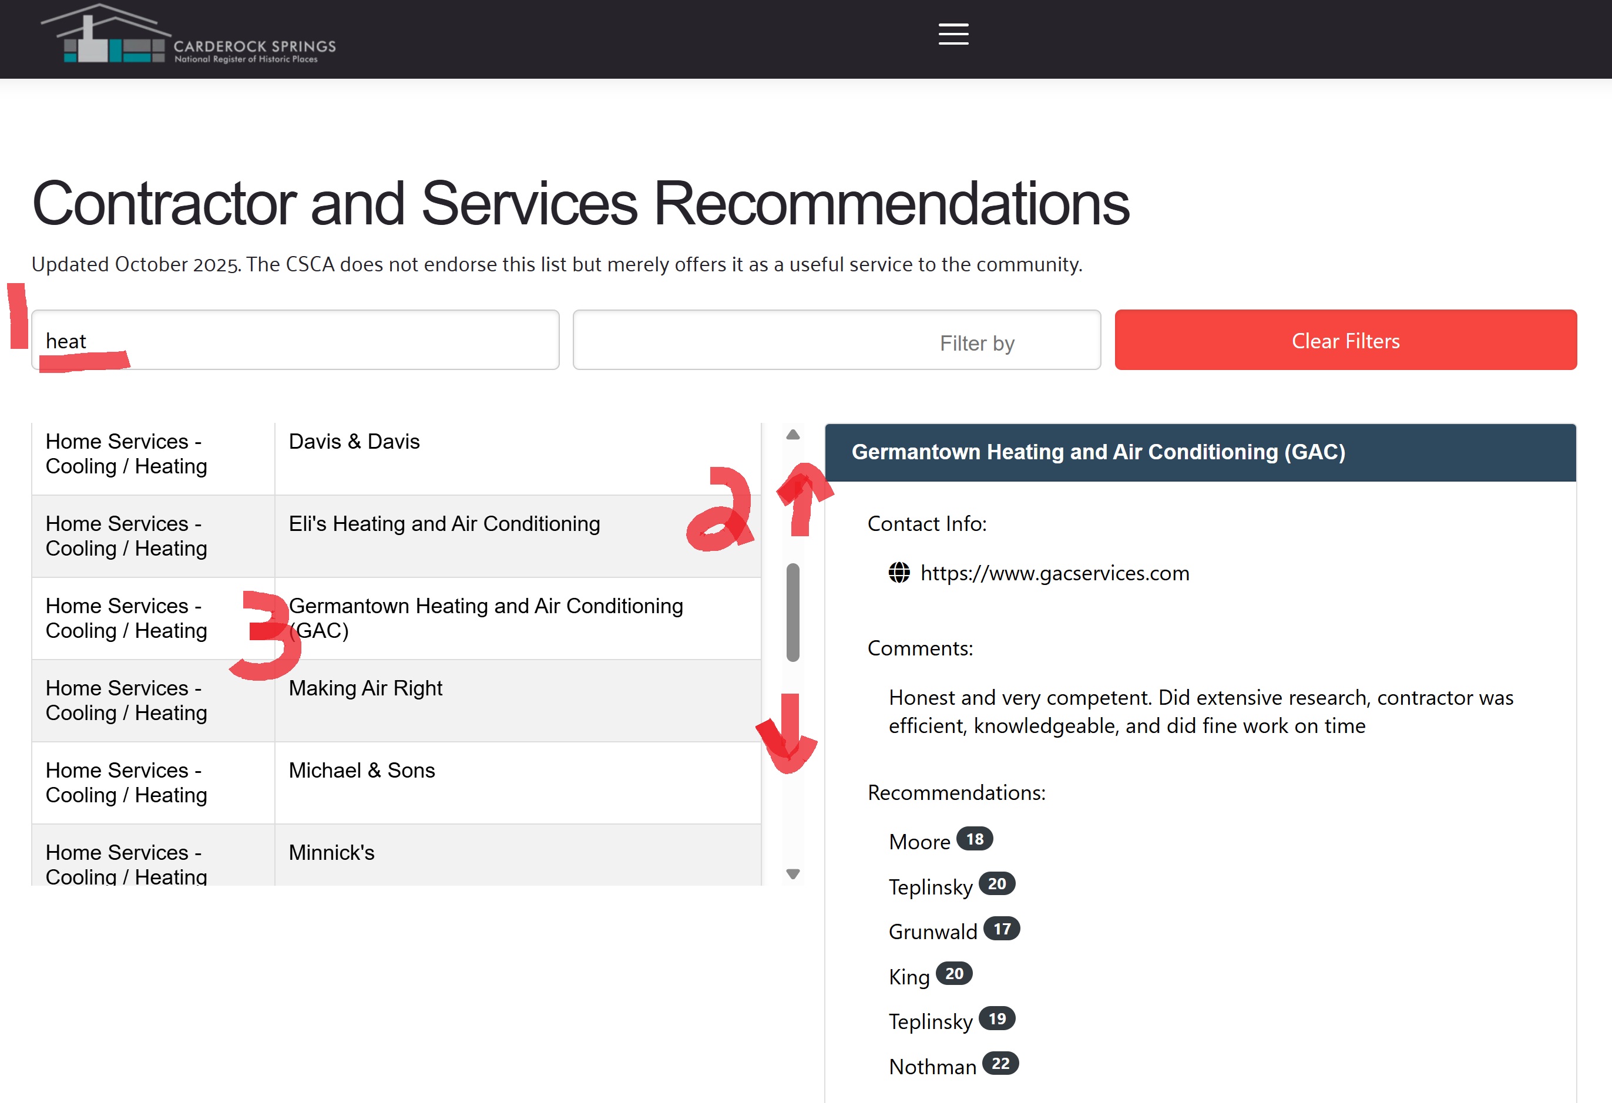The width and height of the screenshot is (1612, 1103).
Task: Click the globe icon beside website link
Action: coord(899,573)
